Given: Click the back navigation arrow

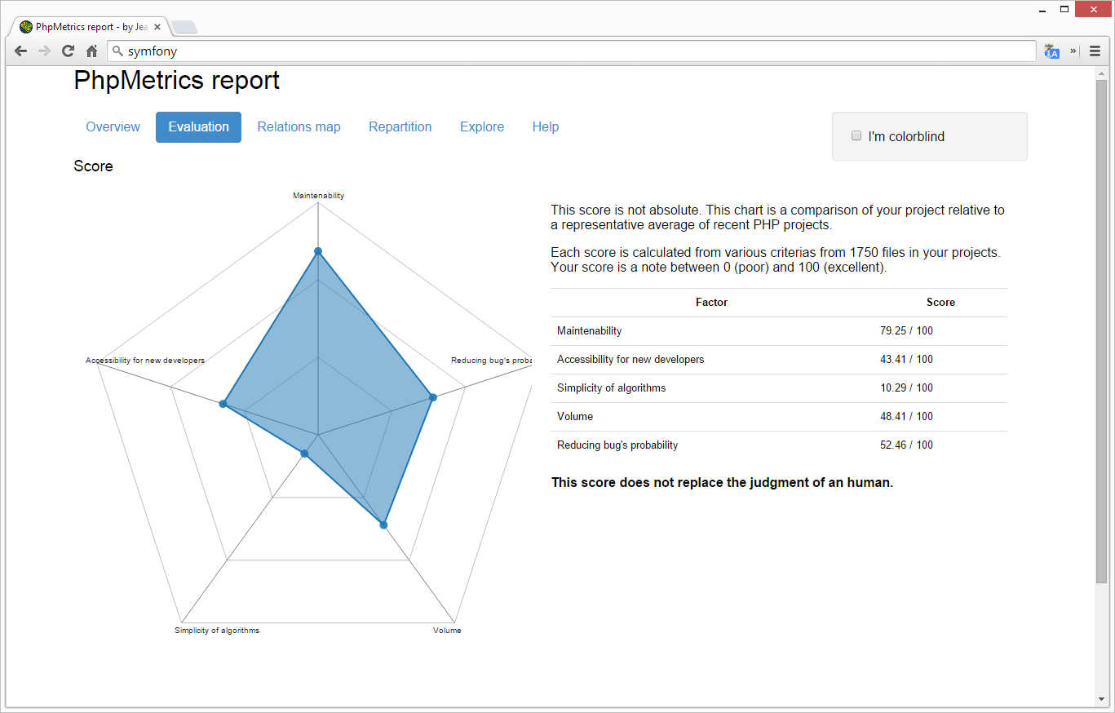Looking at the screenshot, I should point(20,51).
